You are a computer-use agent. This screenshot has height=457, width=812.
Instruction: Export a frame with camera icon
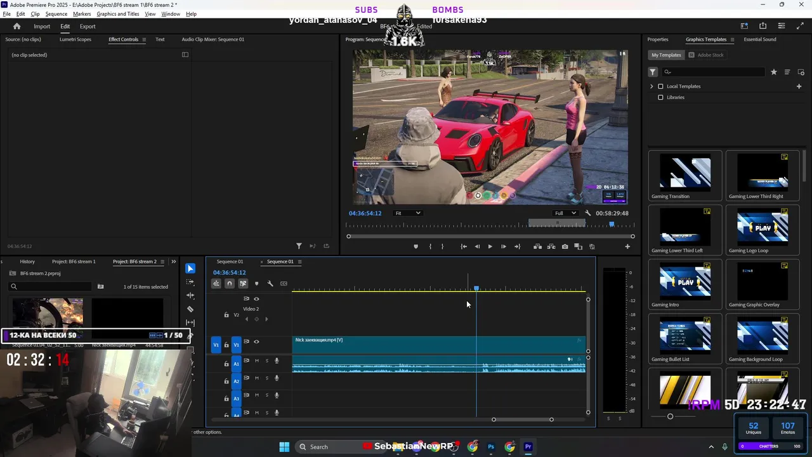[x=565, y=246]
